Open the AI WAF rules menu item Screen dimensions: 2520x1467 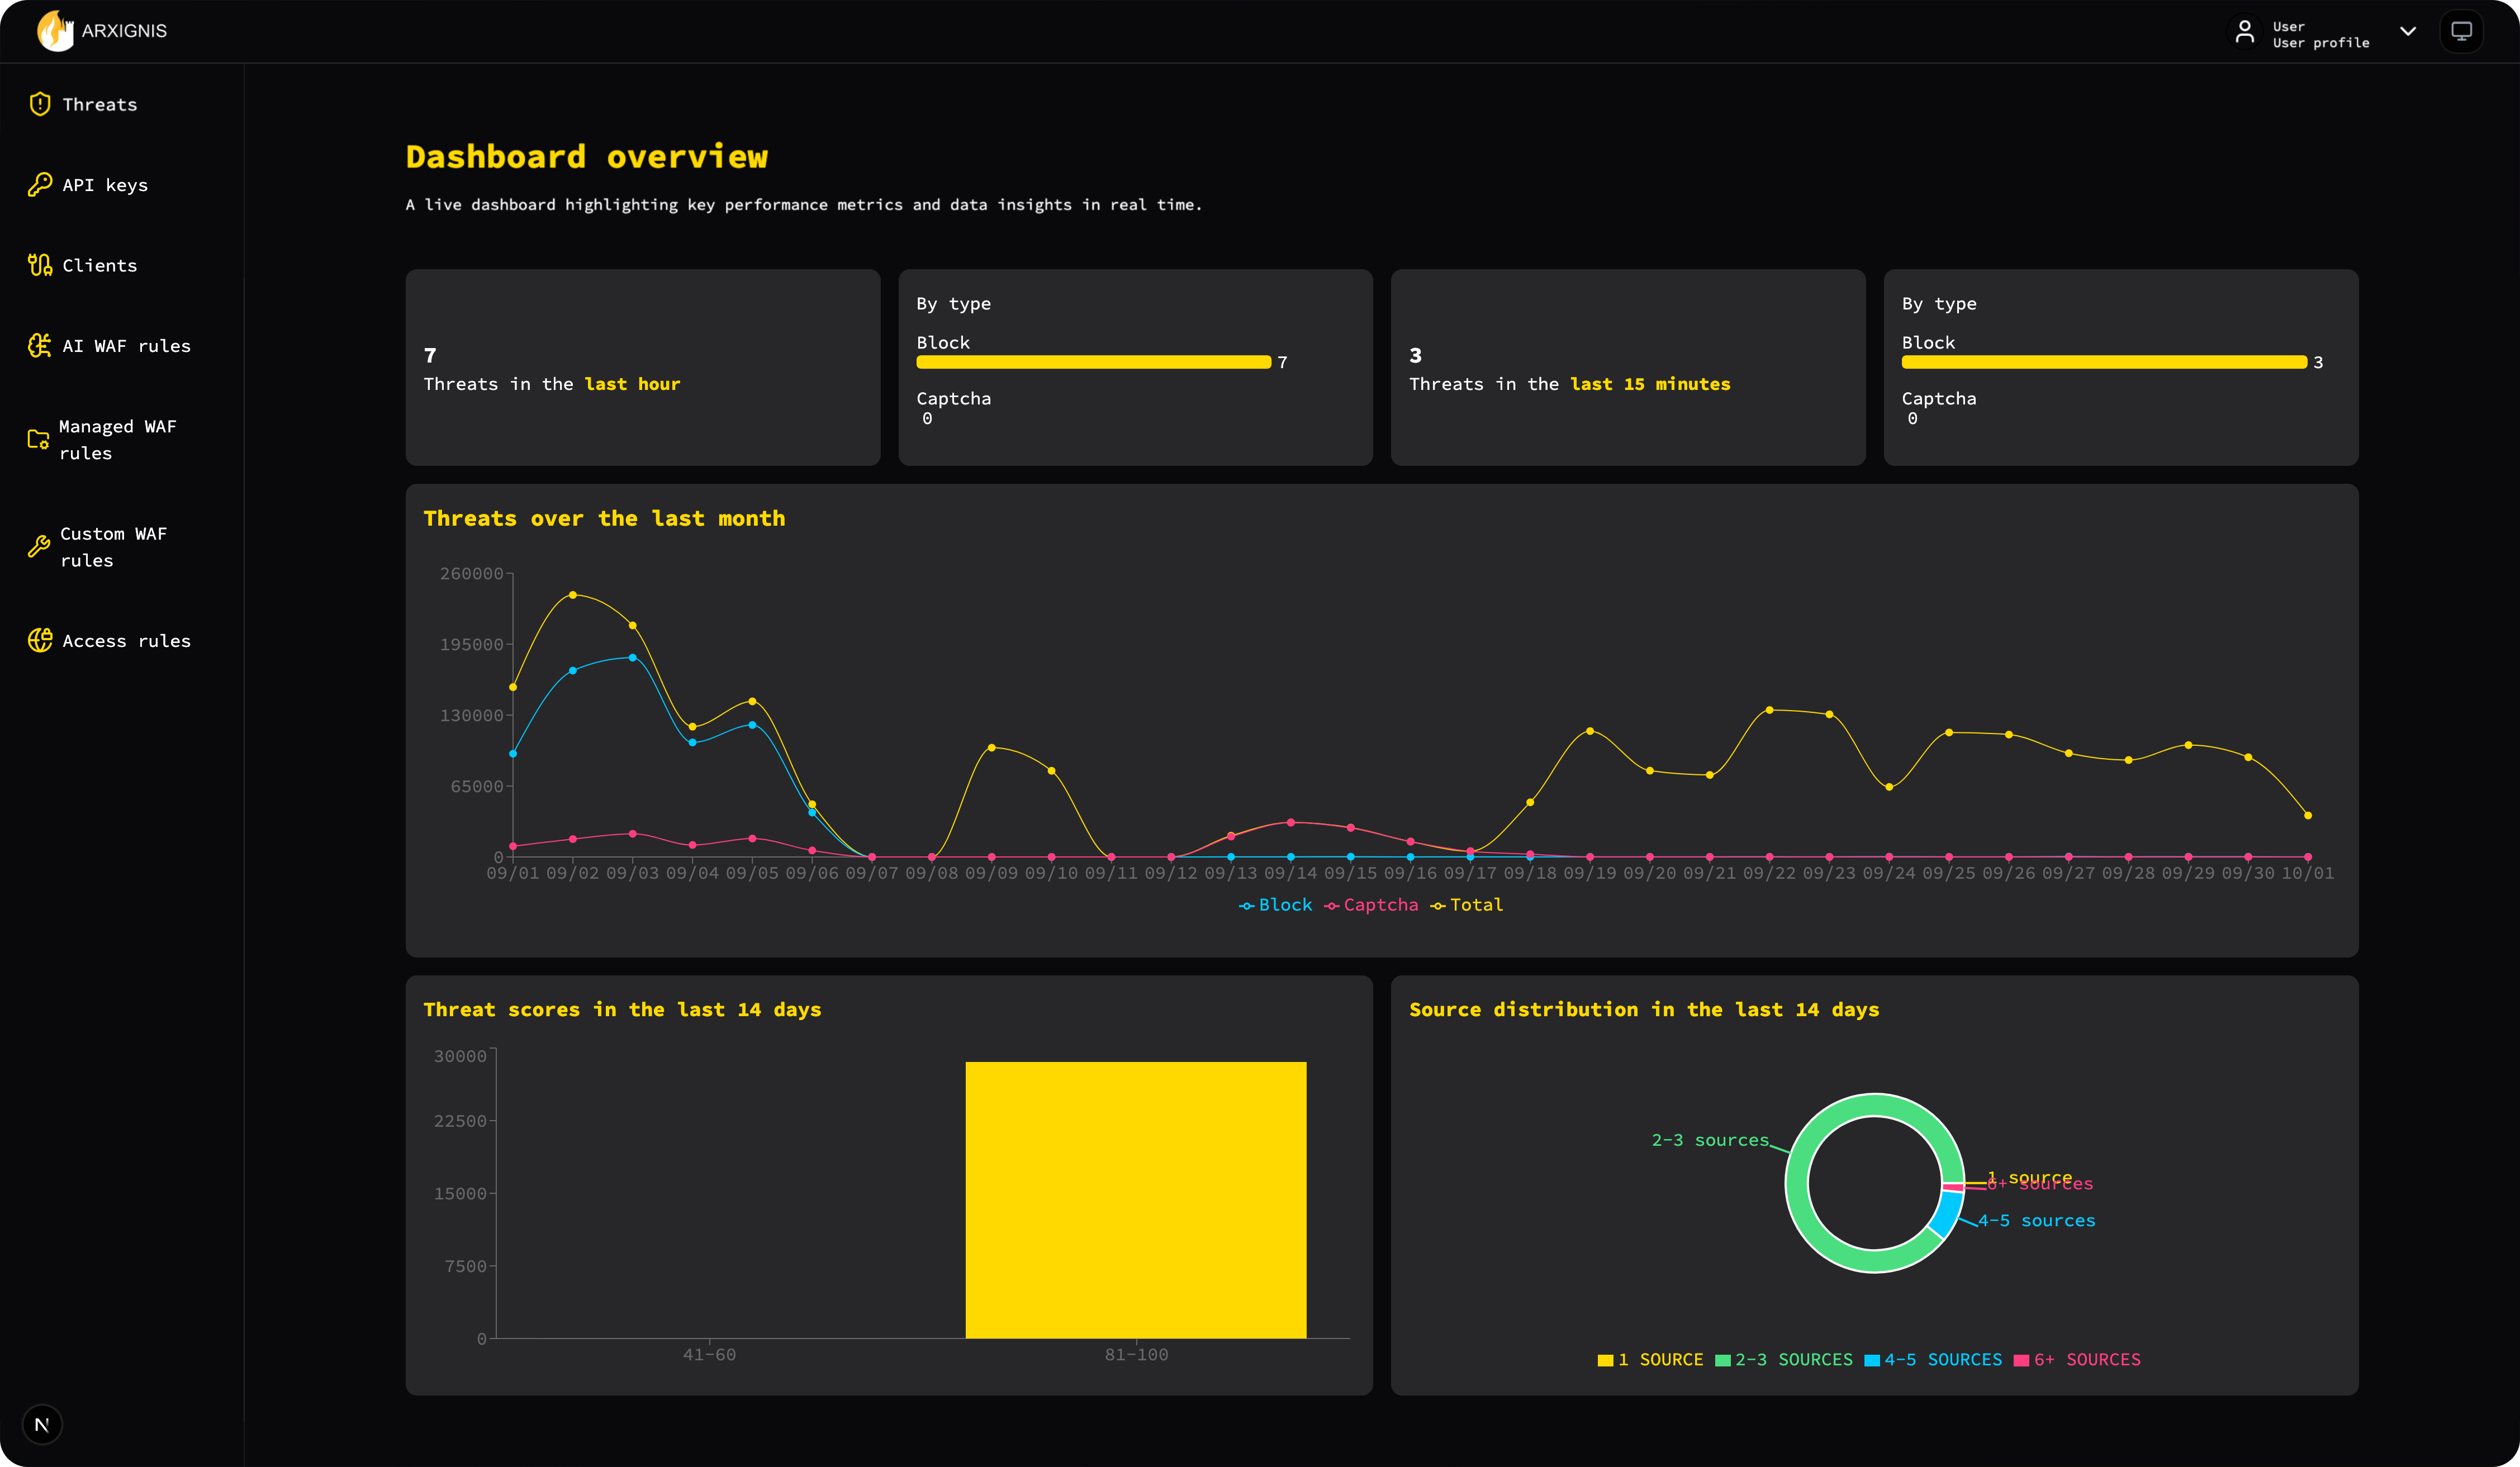(126, 346)
